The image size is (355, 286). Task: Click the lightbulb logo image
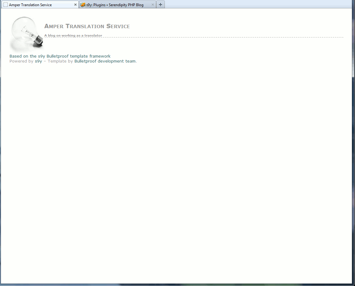tap(26, 33)
